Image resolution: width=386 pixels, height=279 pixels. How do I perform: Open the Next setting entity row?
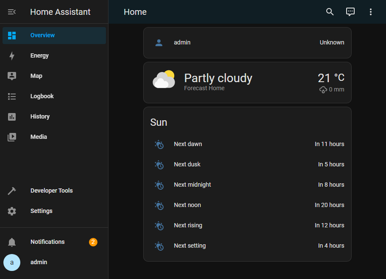(x=247, y=246)
